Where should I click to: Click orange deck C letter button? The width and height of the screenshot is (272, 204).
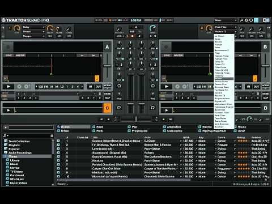point(107,108)
